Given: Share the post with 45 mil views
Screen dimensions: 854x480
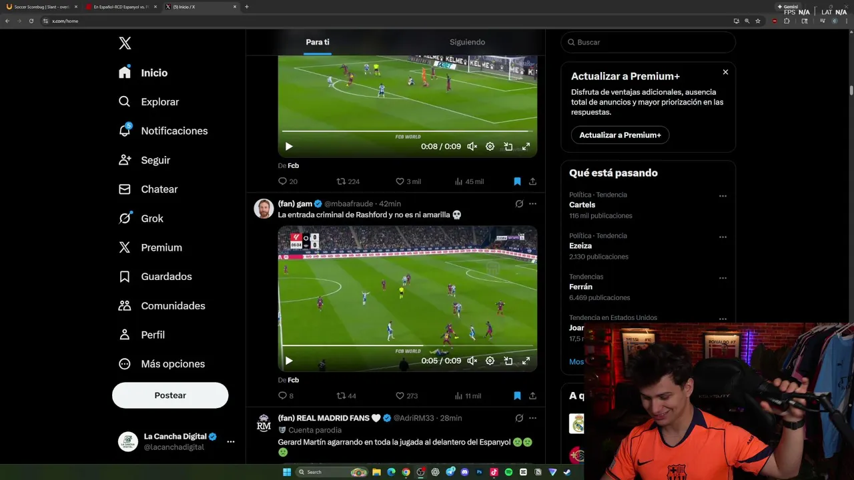Looking at the screenshot, I should 532,181.
